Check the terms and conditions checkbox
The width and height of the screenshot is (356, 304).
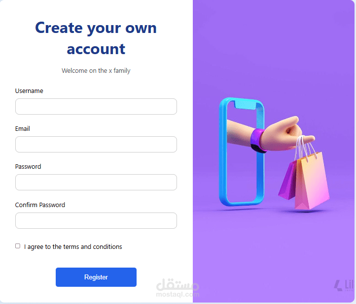tap(18, 246)
